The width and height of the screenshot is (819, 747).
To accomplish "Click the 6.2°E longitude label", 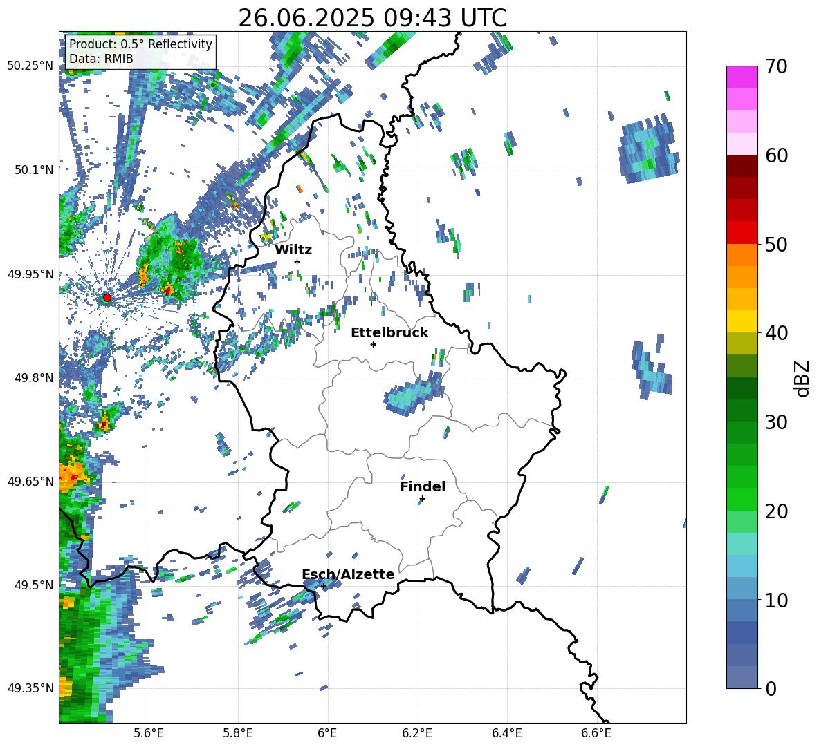I will [417, 733].
